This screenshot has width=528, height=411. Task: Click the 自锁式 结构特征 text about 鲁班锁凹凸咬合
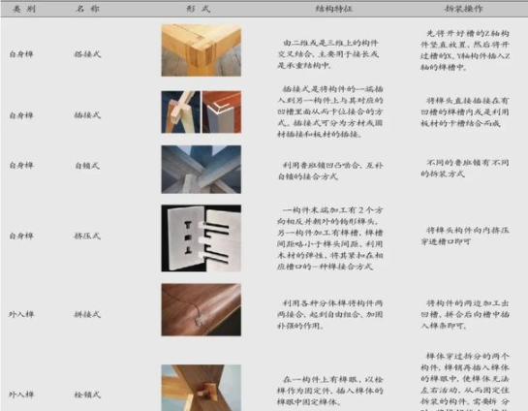330,171
